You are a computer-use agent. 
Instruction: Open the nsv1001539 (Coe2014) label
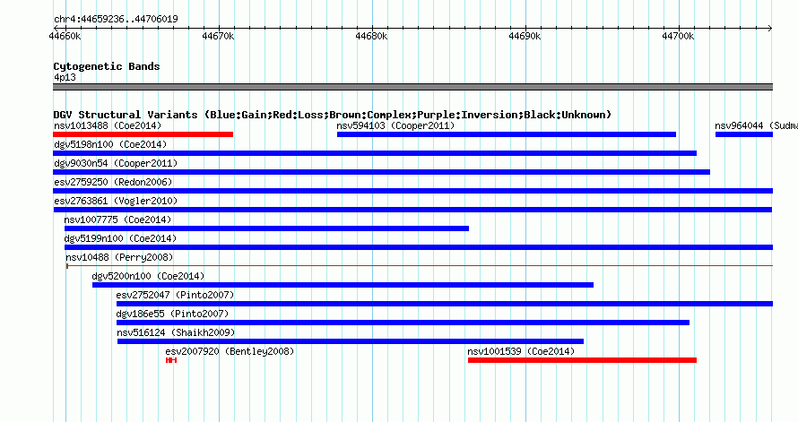pyautogui.click(x=521, y=351)
